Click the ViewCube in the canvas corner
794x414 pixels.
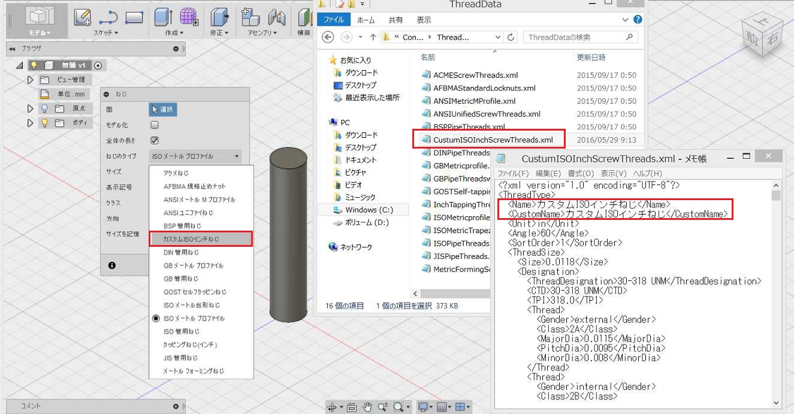pos(762,35)
